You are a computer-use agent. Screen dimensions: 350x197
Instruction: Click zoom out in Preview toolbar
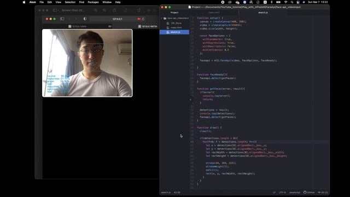point(96,10)
